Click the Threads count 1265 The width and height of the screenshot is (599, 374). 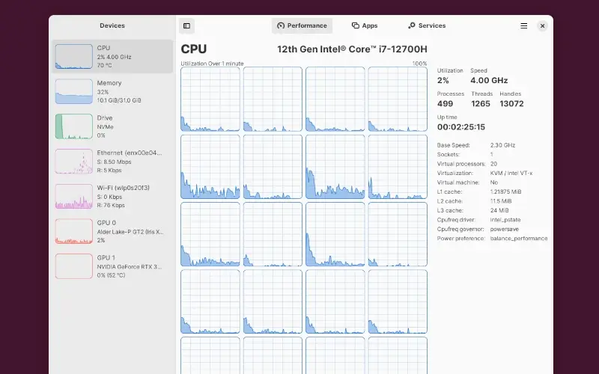[x=481, y=103]
